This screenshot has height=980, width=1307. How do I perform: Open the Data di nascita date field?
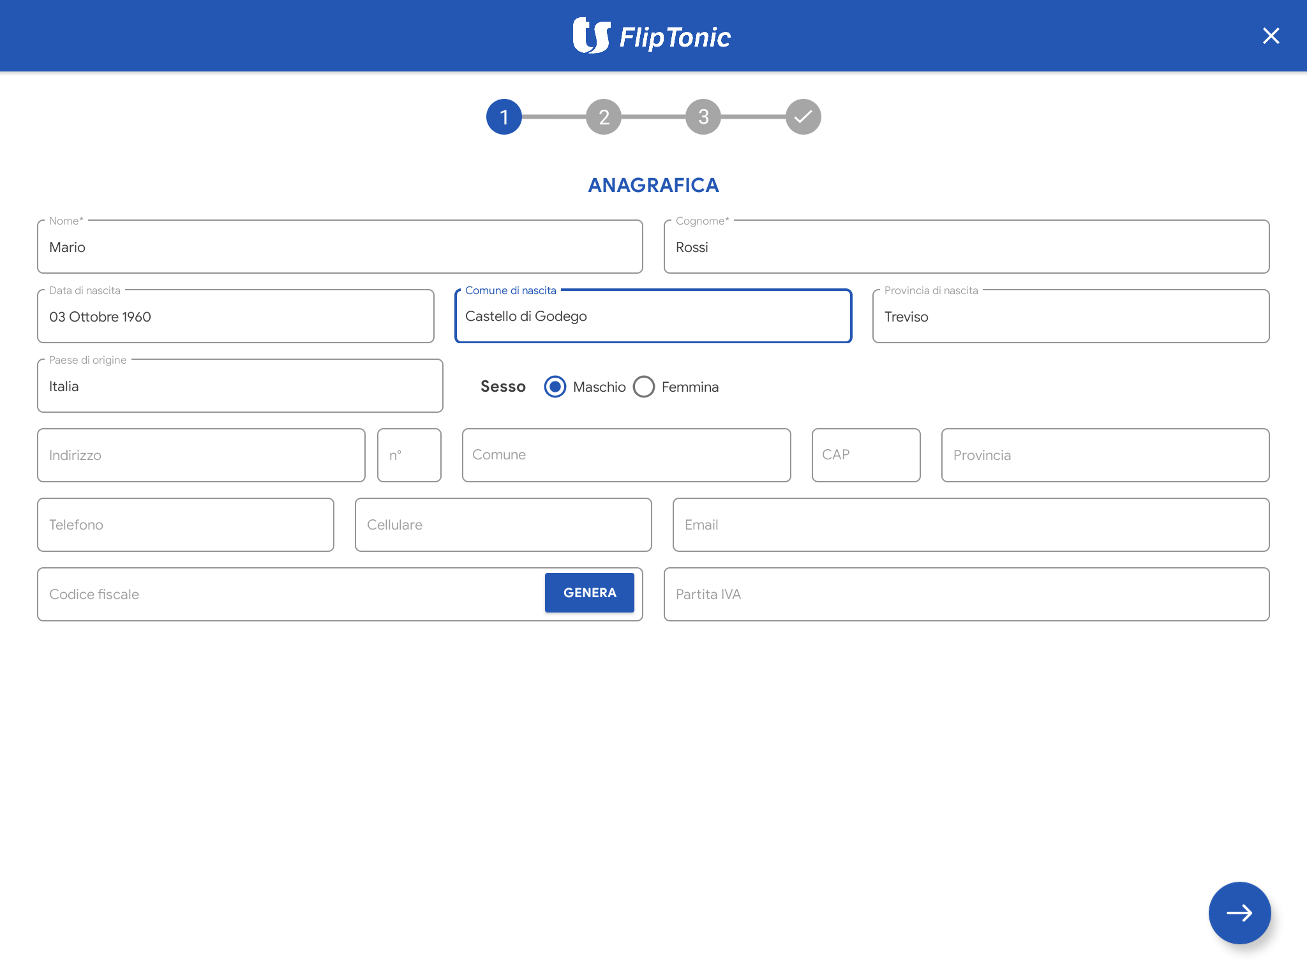click(235, 316)
